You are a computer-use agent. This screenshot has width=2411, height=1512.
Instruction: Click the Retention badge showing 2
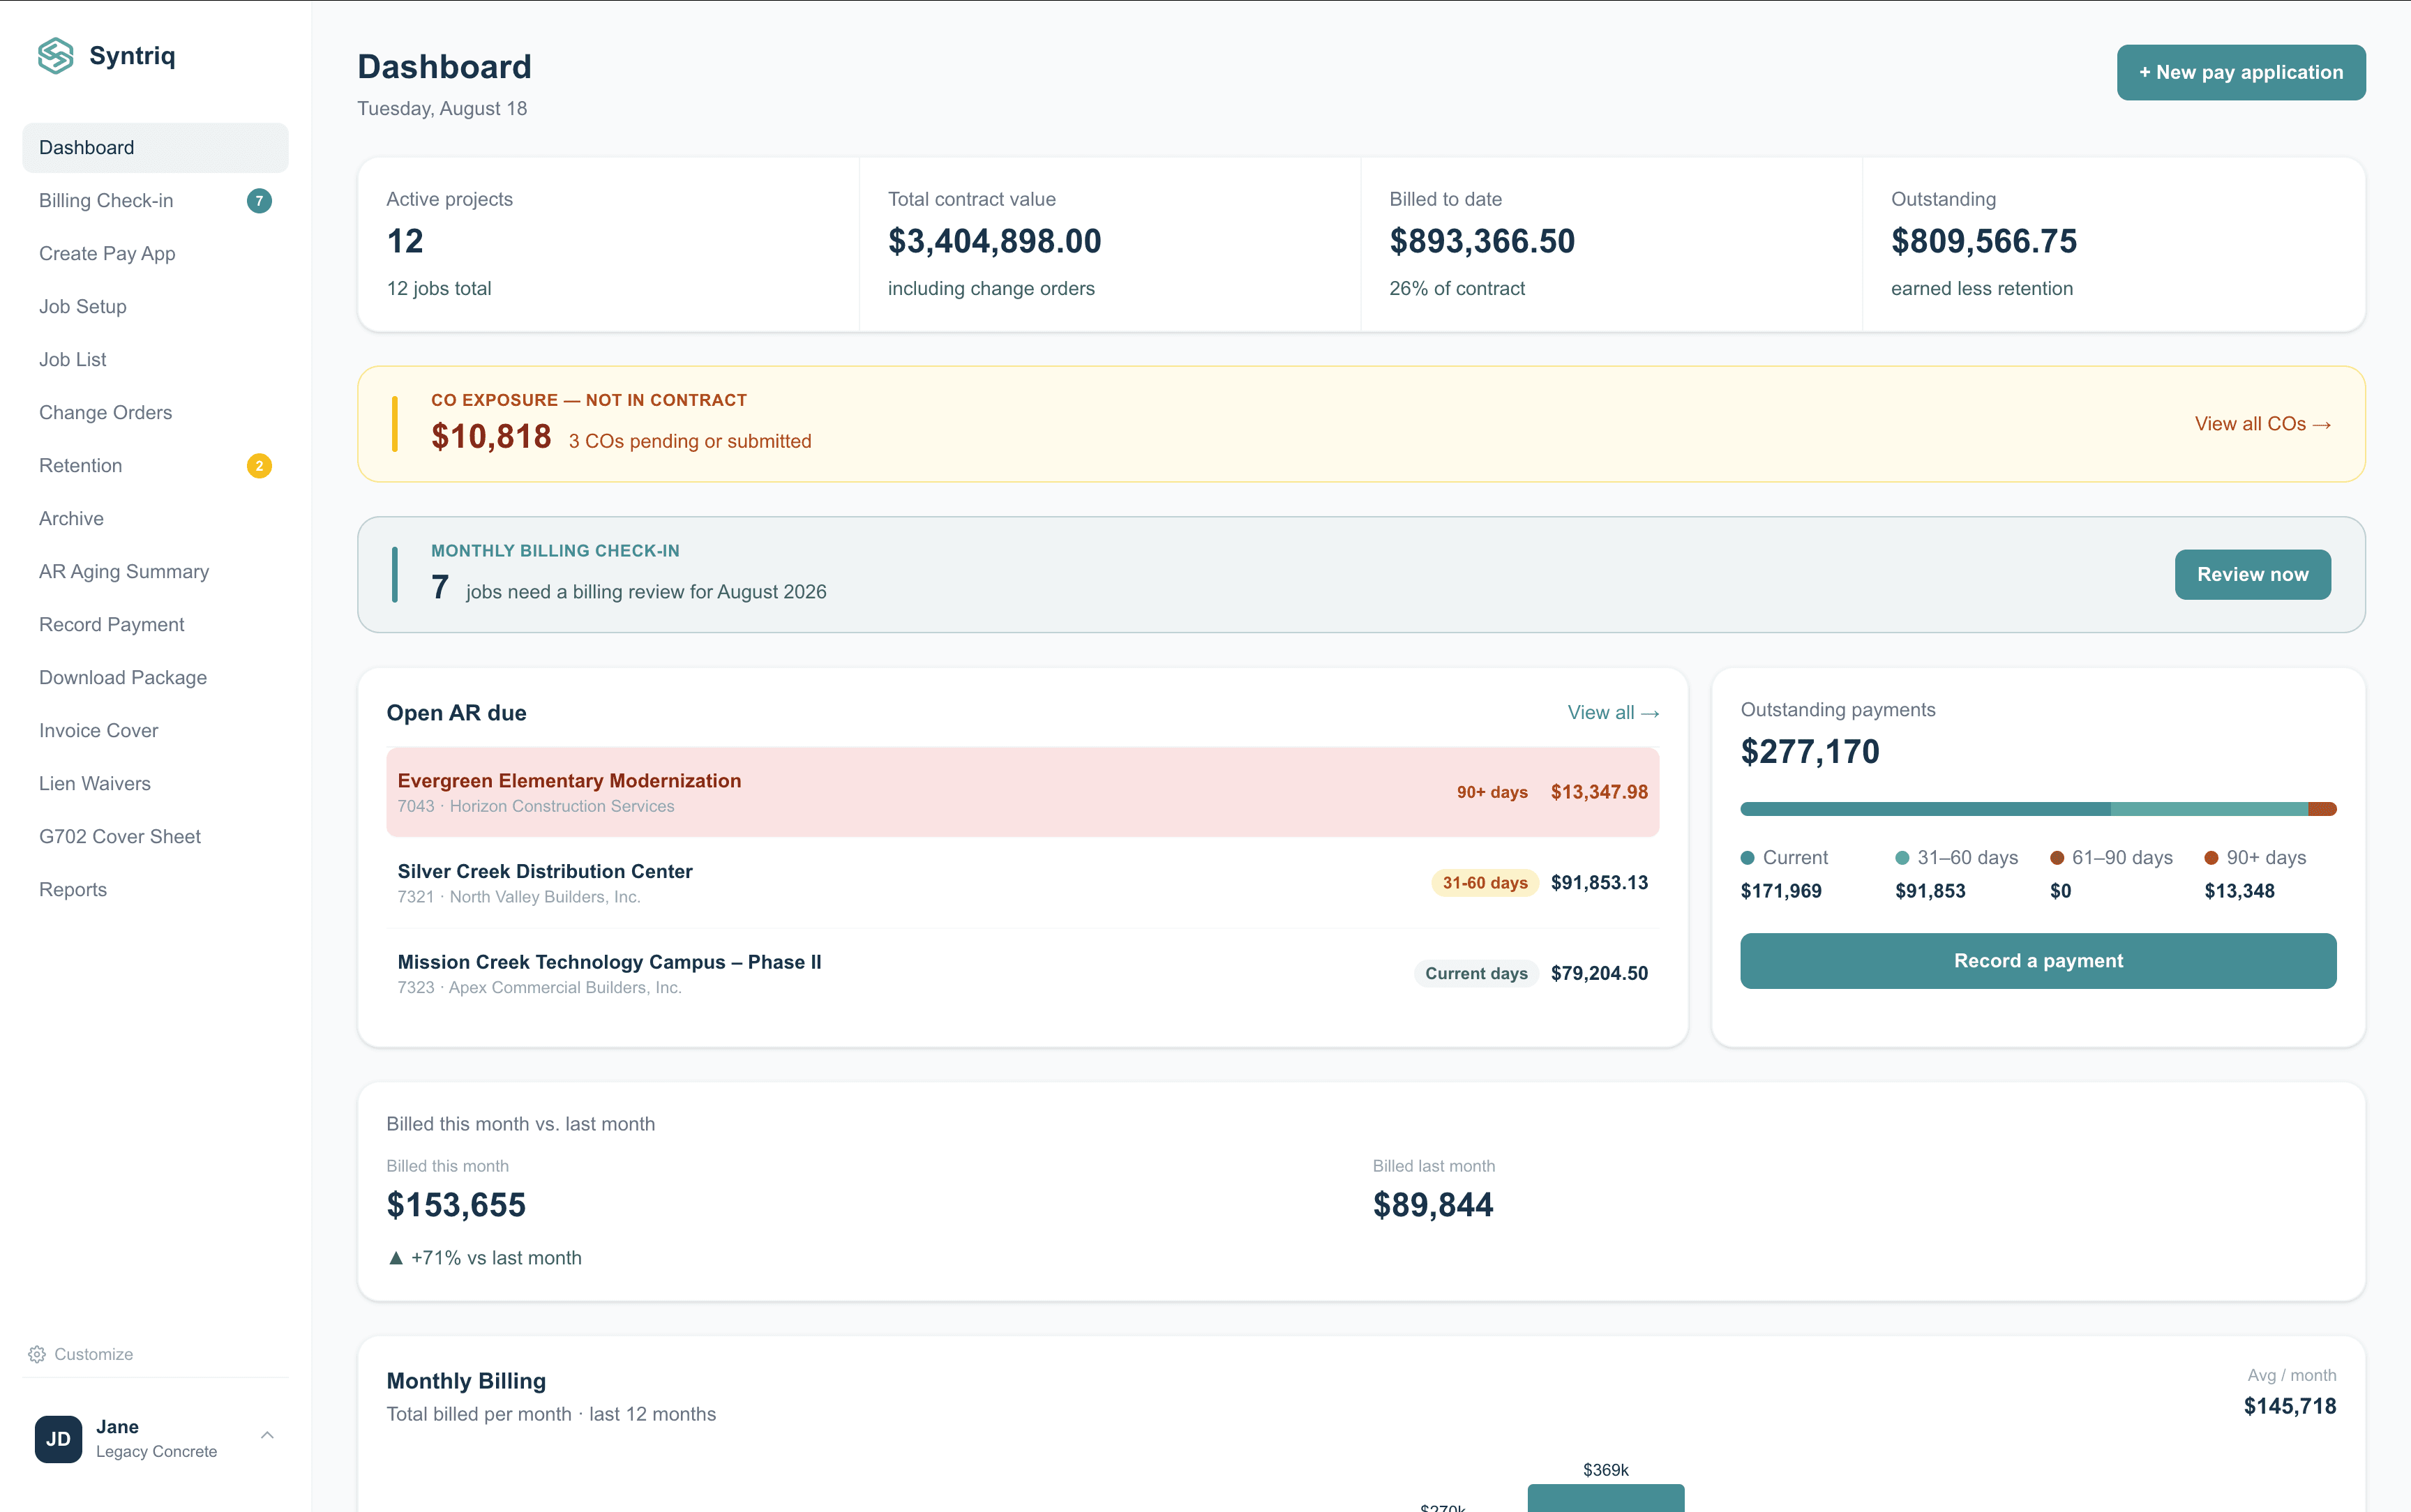point(259,466)
